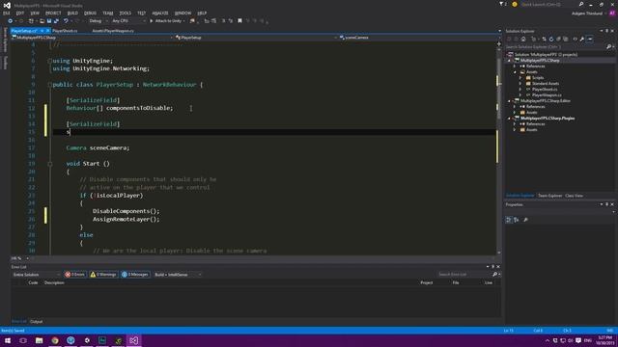Click the Navigate Backward toolbar icon
The image size is (618, 347).
tap(11, 21)
